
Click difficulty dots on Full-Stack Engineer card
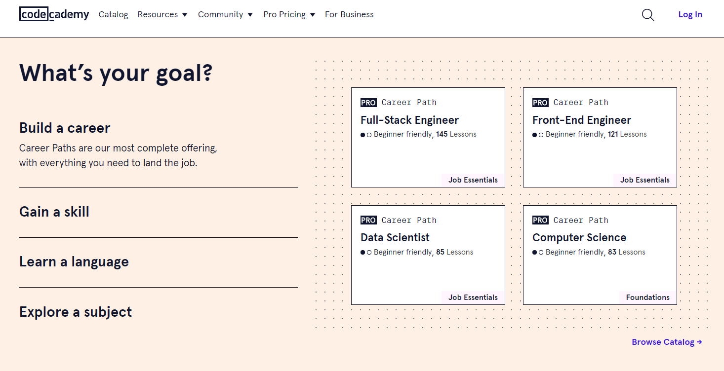click(x=366, y=135)
